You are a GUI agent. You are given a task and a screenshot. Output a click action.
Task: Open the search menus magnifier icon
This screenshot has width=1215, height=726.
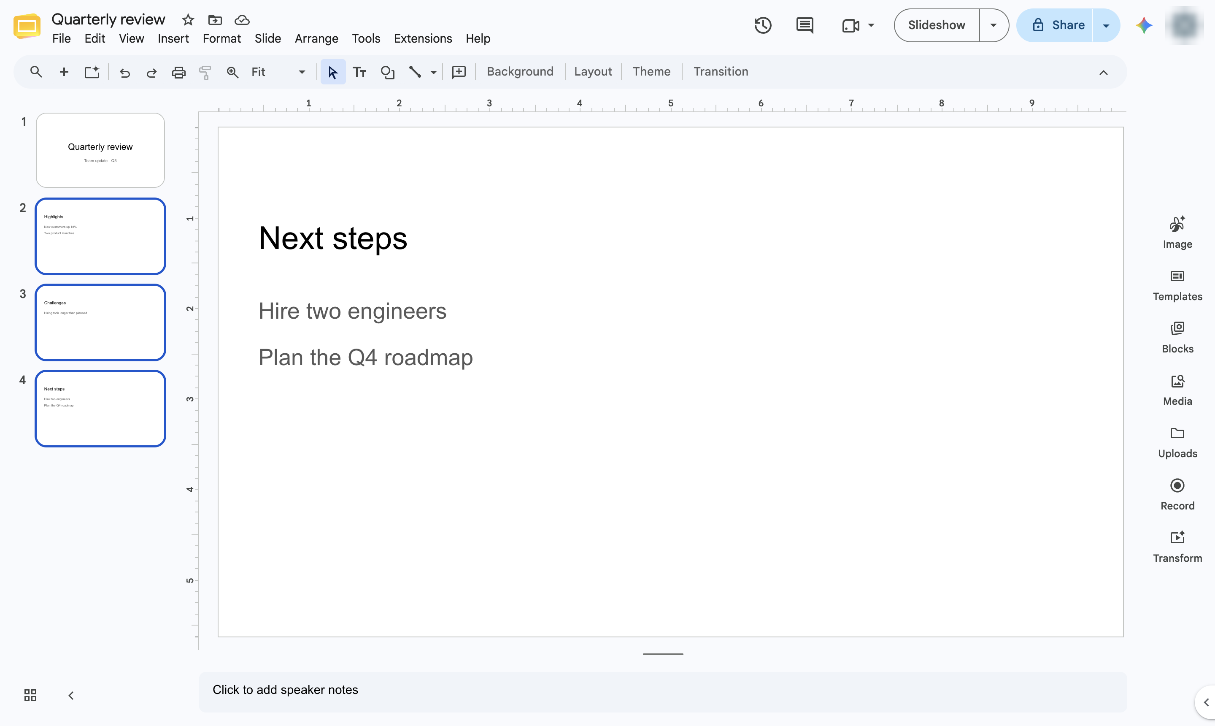coord(36,72)
